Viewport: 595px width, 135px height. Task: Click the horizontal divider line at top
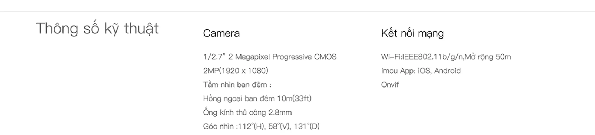[x=297, y=11]
